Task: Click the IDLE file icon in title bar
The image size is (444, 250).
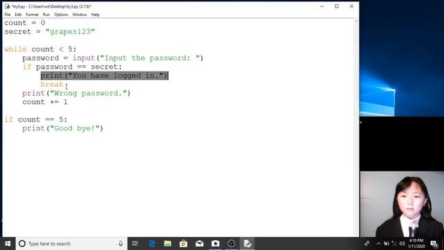Action: pyautogui.click(x=7, y=6)
